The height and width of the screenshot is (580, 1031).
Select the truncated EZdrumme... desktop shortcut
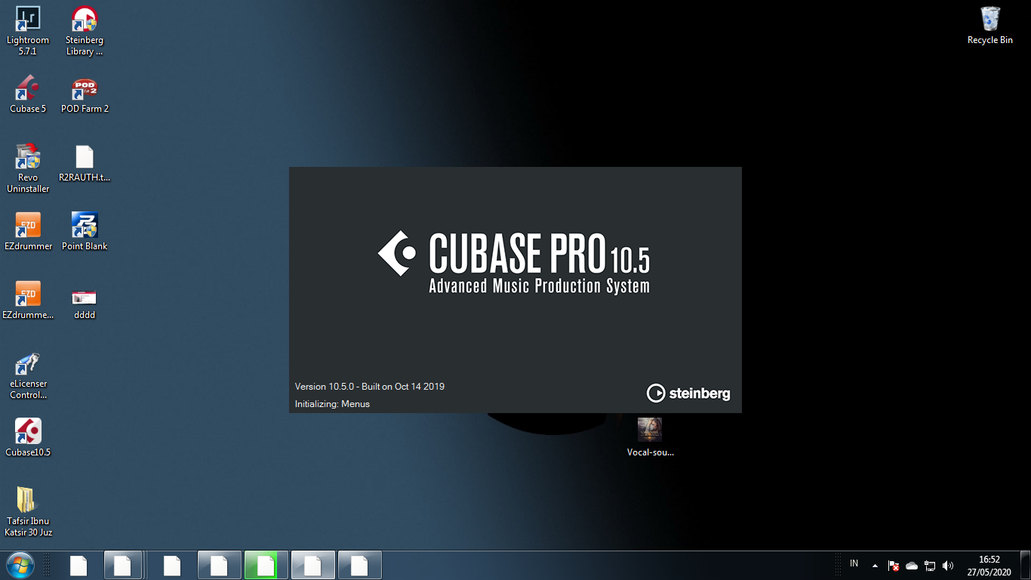click(x=28, y=300)
